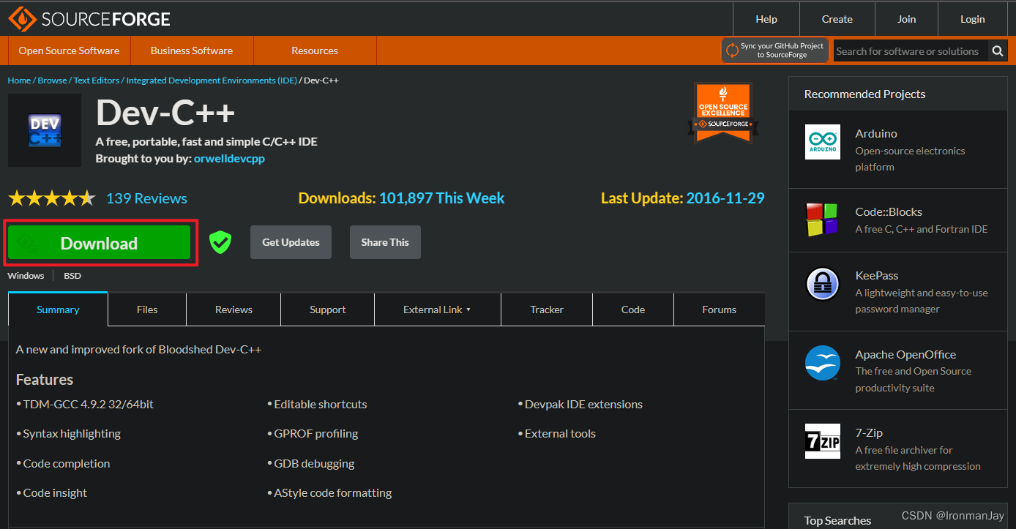Click the Editable shortcuts feature text

coord(321,404)
